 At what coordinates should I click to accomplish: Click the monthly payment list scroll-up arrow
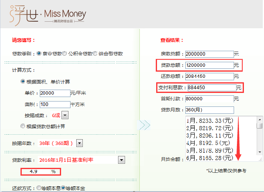pos(259,120)
